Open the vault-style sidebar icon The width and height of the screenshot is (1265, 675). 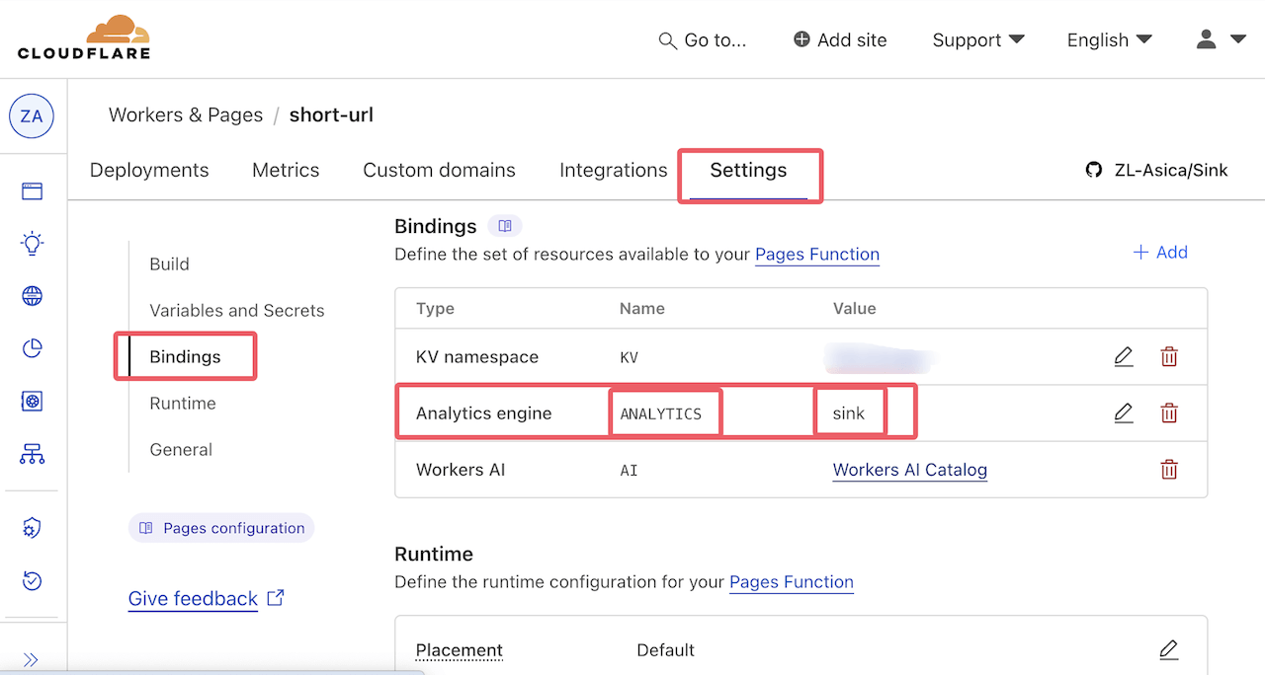pos(32,402)
